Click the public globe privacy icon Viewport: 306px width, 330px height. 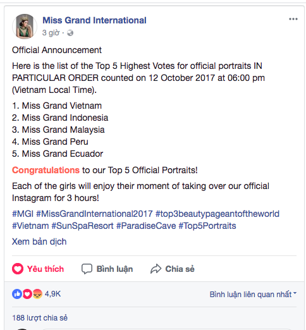(x=70, y=33)
